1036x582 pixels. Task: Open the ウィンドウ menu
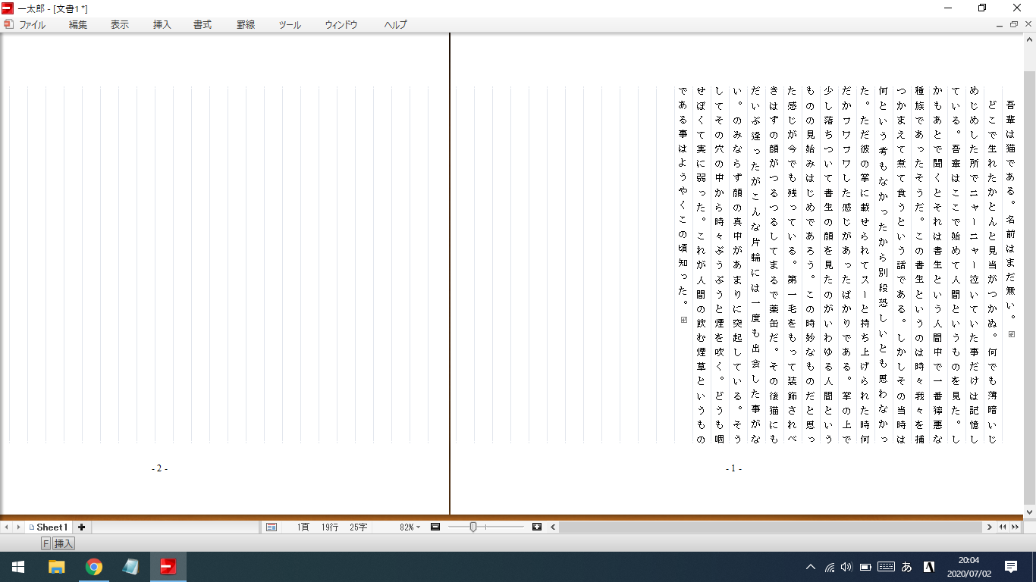341,24
